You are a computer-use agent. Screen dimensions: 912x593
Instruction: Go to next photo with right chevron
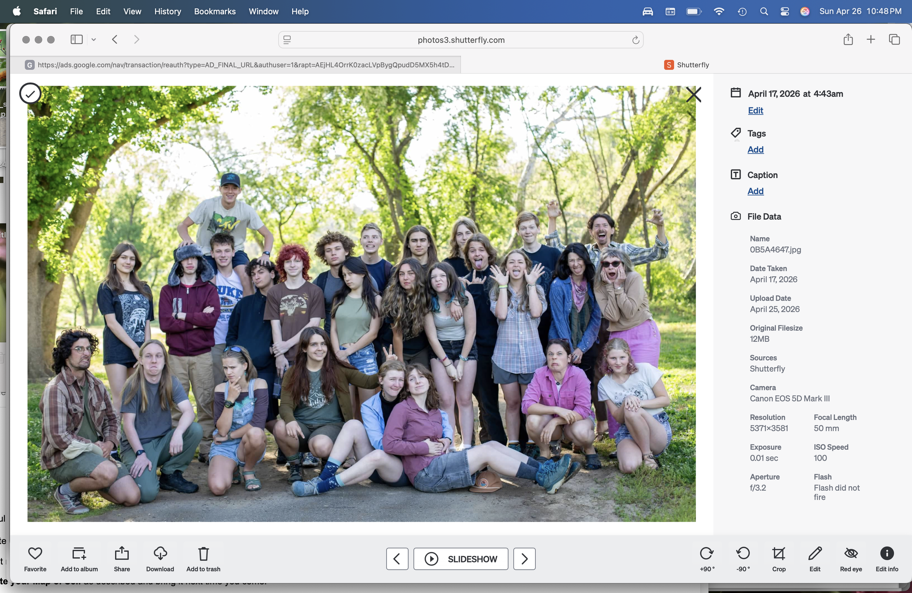pos(524,559)
